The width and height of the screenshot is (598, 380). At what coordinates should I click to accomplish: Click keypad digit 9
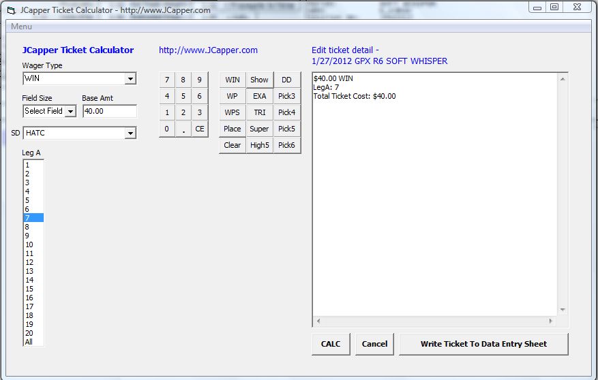[200, 80]
